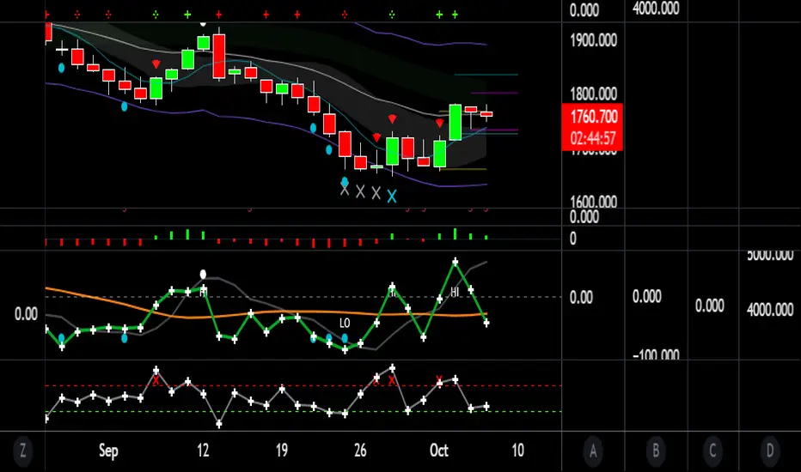This screenshot has height=472, width=801.
Task: Click the 1900.000 price axis label
Action: [x=591, y=40]
